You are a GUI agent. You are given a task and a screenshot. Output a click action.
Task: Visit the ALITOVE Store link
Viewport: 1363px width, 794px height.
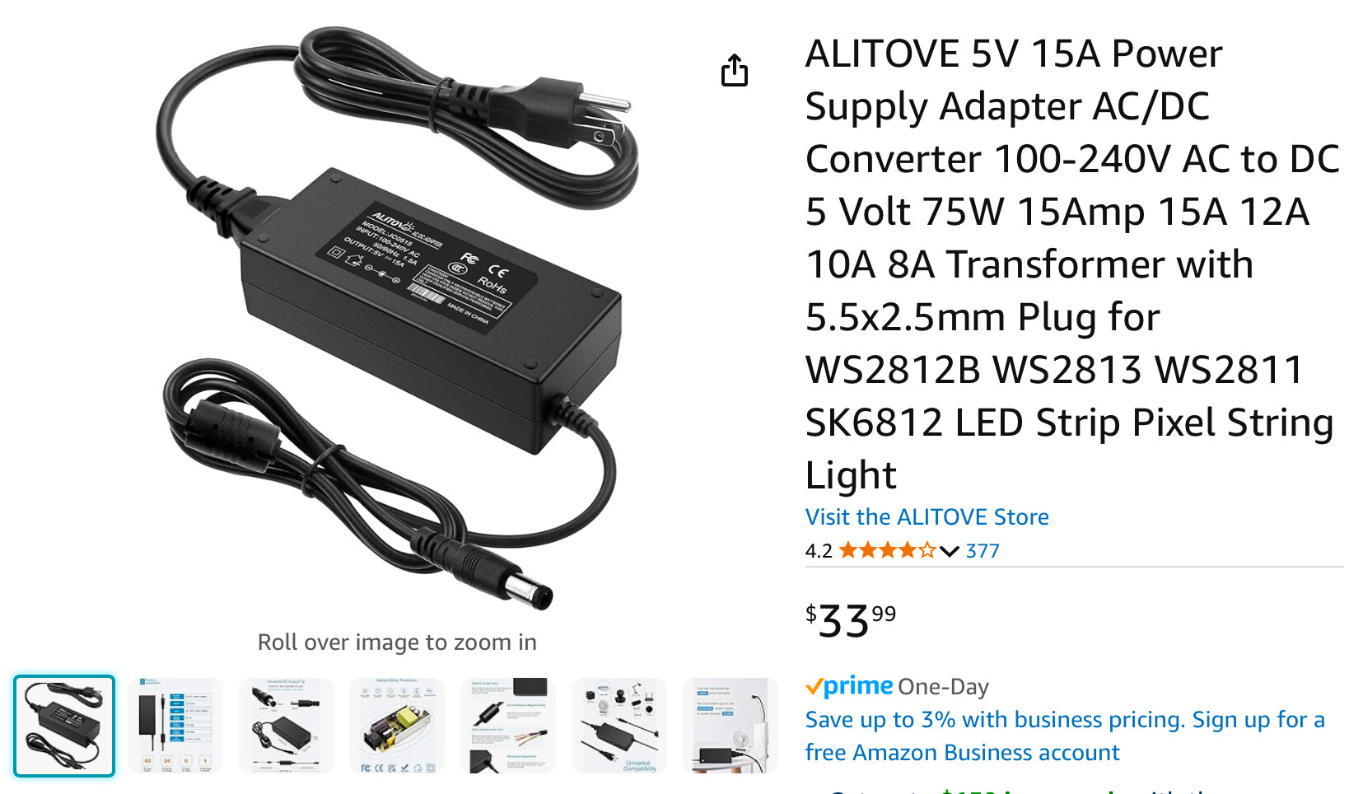coord(927,516)
